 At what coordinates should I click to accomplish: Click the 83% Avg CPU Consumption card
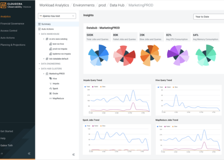pyautogui.click(x=178, y=37)
